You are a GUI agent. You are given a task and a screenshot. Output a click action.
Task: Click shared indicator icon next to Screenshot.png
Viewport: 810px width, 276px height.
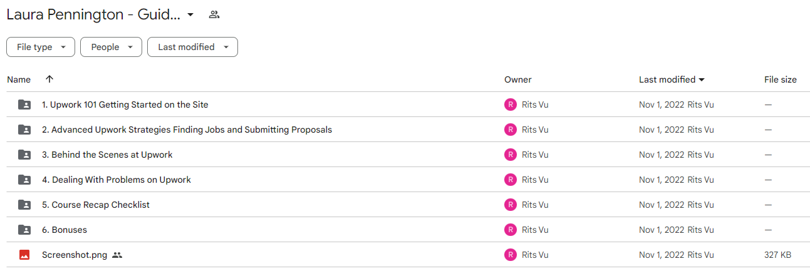(117, 255)
